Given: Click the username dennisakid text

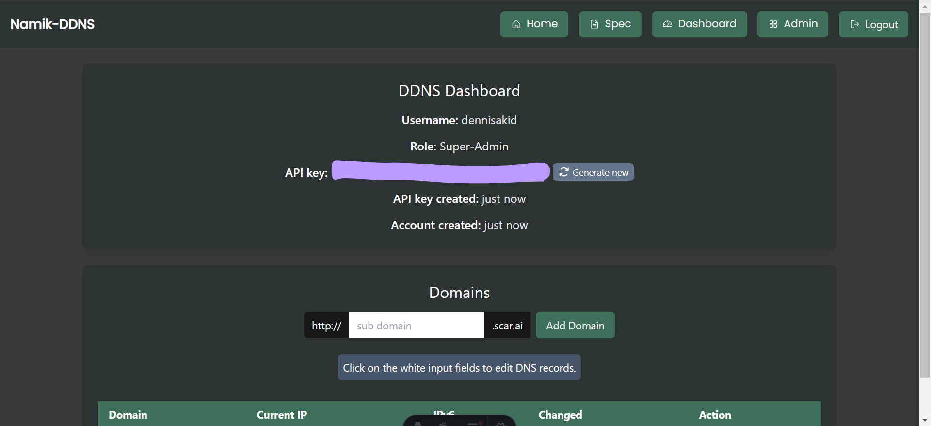Looking at the screenshot, I should [489, 120].
